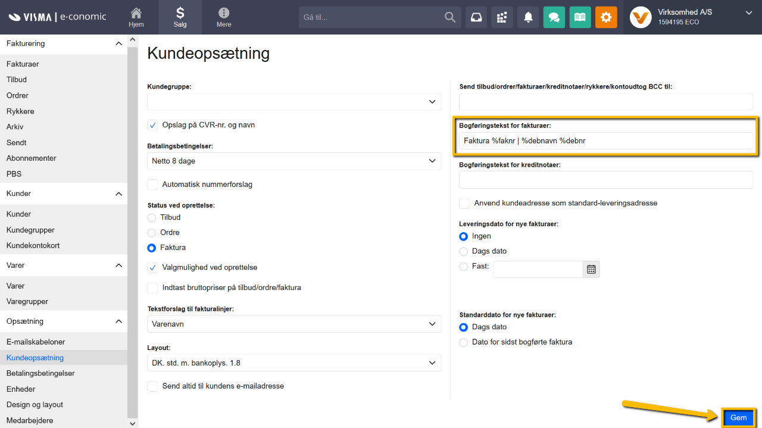Enable Automatisk nummerforslag checkbox
The image size is (762, 428).
coord(153,185)
